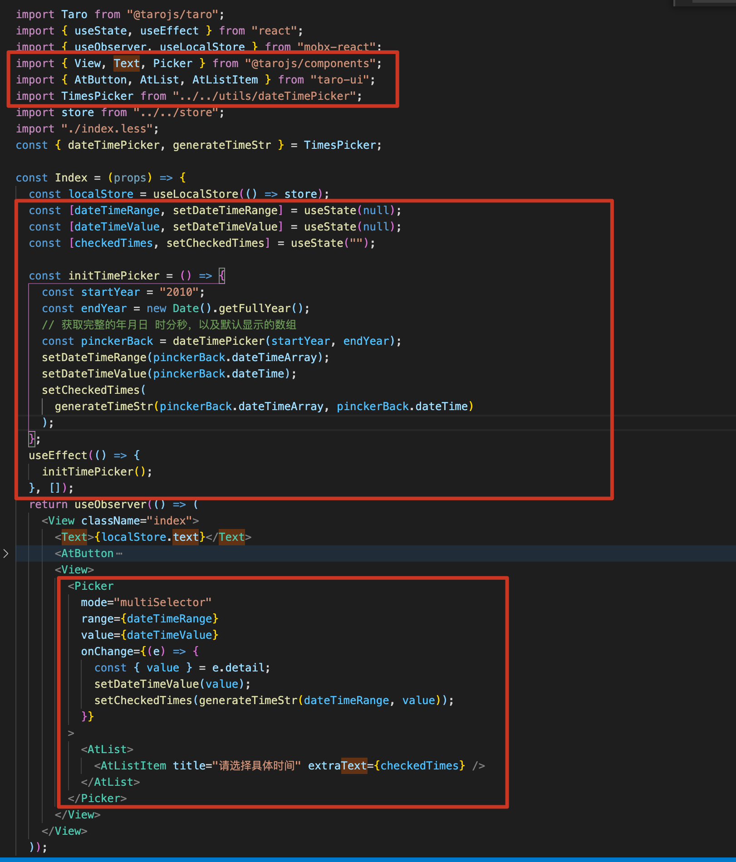The height and width of the screenshot is (862, 736).
Task: Click useLocalStore call on localStore line
Action: 196,194
